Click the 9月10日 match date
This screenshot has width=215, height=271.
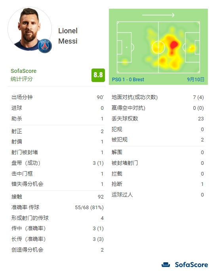click(196, 80)
